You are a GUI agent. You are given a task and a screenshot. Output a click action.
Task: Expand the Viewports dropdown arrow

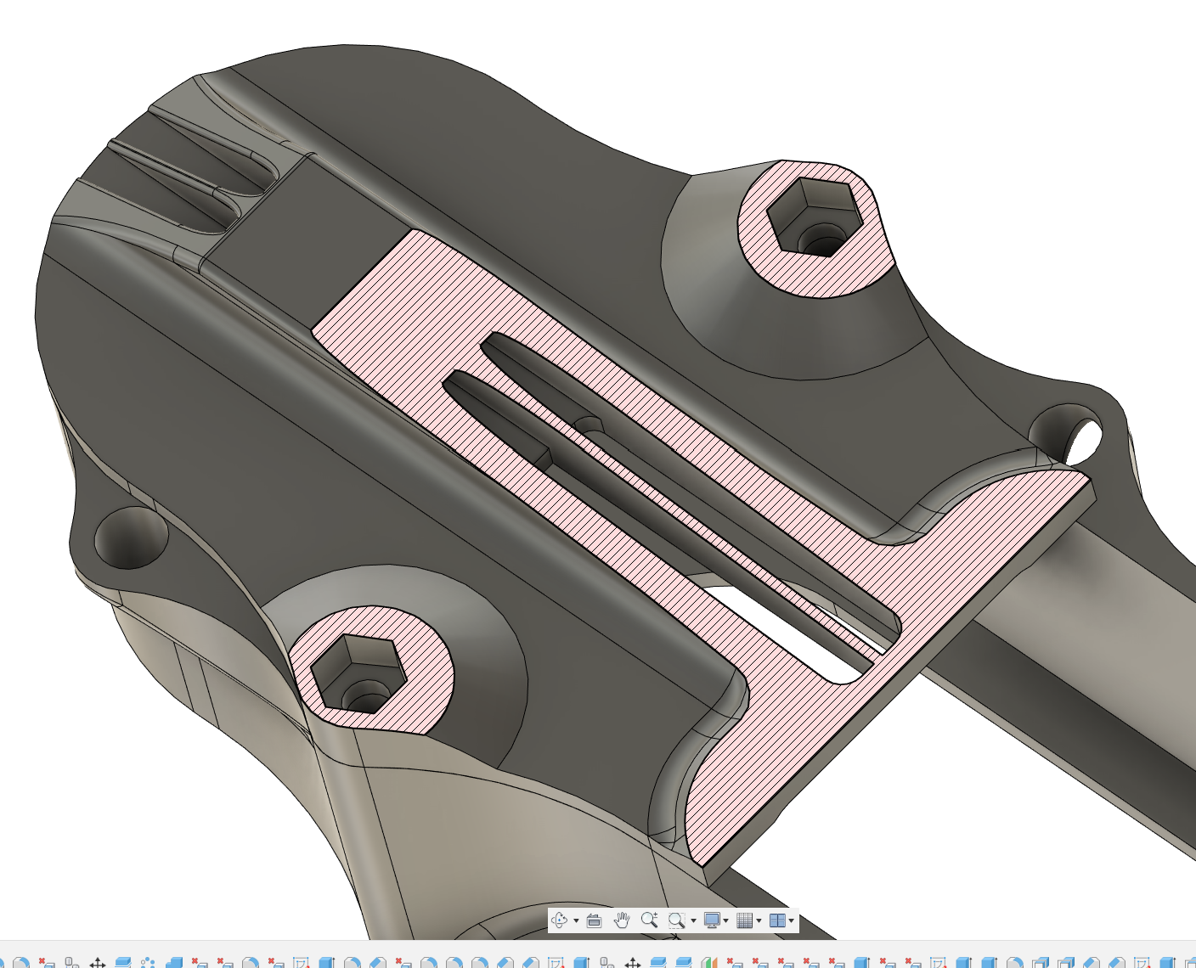(x=791, y=920)
